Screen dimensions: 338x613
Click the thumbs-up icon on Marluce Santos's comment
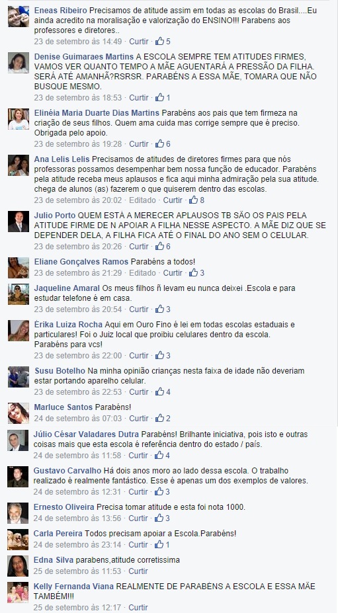[x=159, y=419]
